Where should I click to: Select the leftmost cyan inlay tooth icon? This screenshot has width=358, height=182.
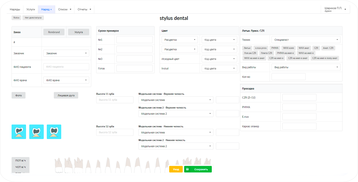click(x=18, y=132)
